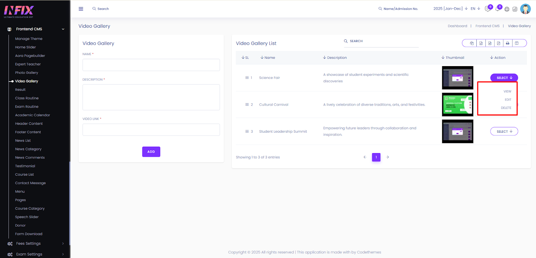
Task: Export the list to PDF
Action: [x=498, y=43]
